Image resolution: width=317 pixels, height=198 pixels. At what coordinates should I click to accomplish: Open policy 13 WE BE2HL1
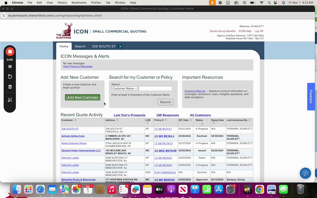pos(164,136)
